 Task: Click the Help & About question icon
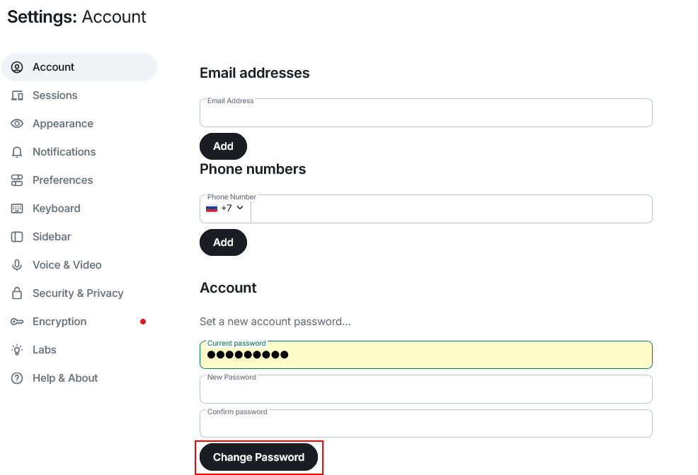pyautogui.click(x=17, y=378)
